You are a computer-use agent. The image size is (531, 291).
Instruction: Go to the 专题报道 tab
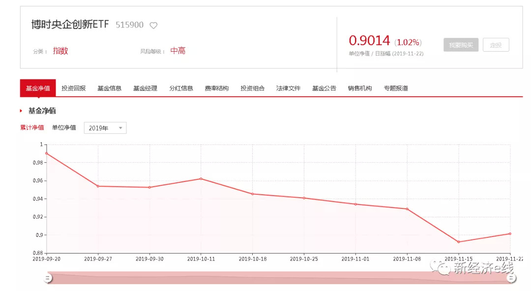396,88
